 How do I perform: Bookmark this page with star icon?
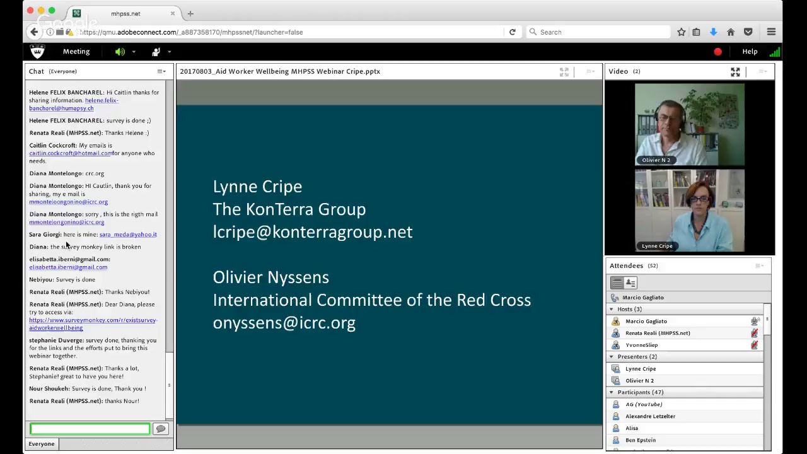[x=682, y=32]
